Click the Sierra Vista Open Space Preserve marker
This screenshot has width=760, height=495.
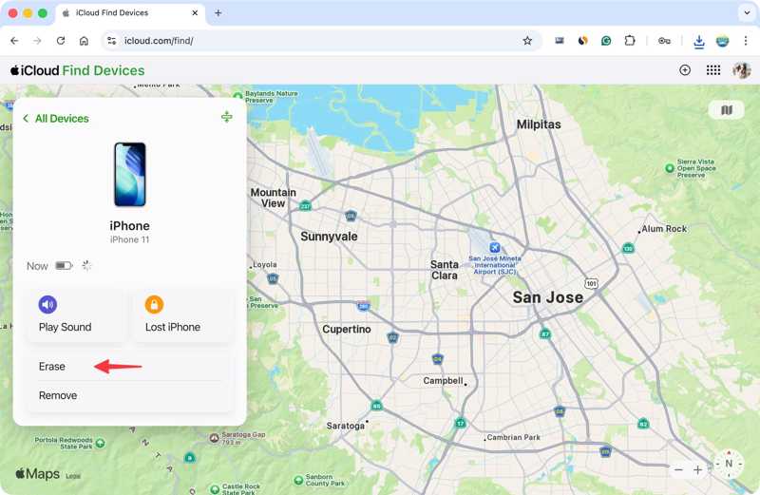click(670, 168)
